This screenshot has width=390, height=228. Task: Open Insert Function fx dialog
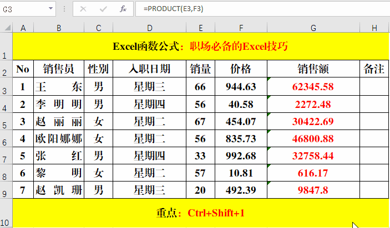point(123,9)
